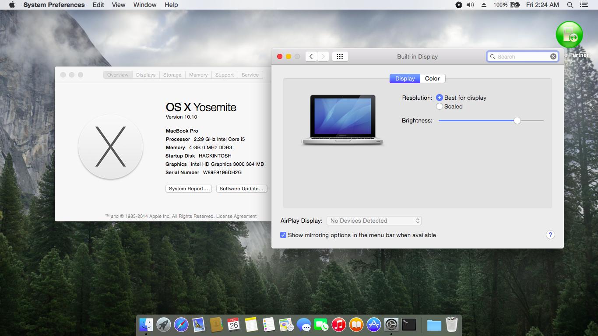The width and height of the screenshot is (598, 336).
Task: Select Scaled resolution option
Action: point(440,106)
